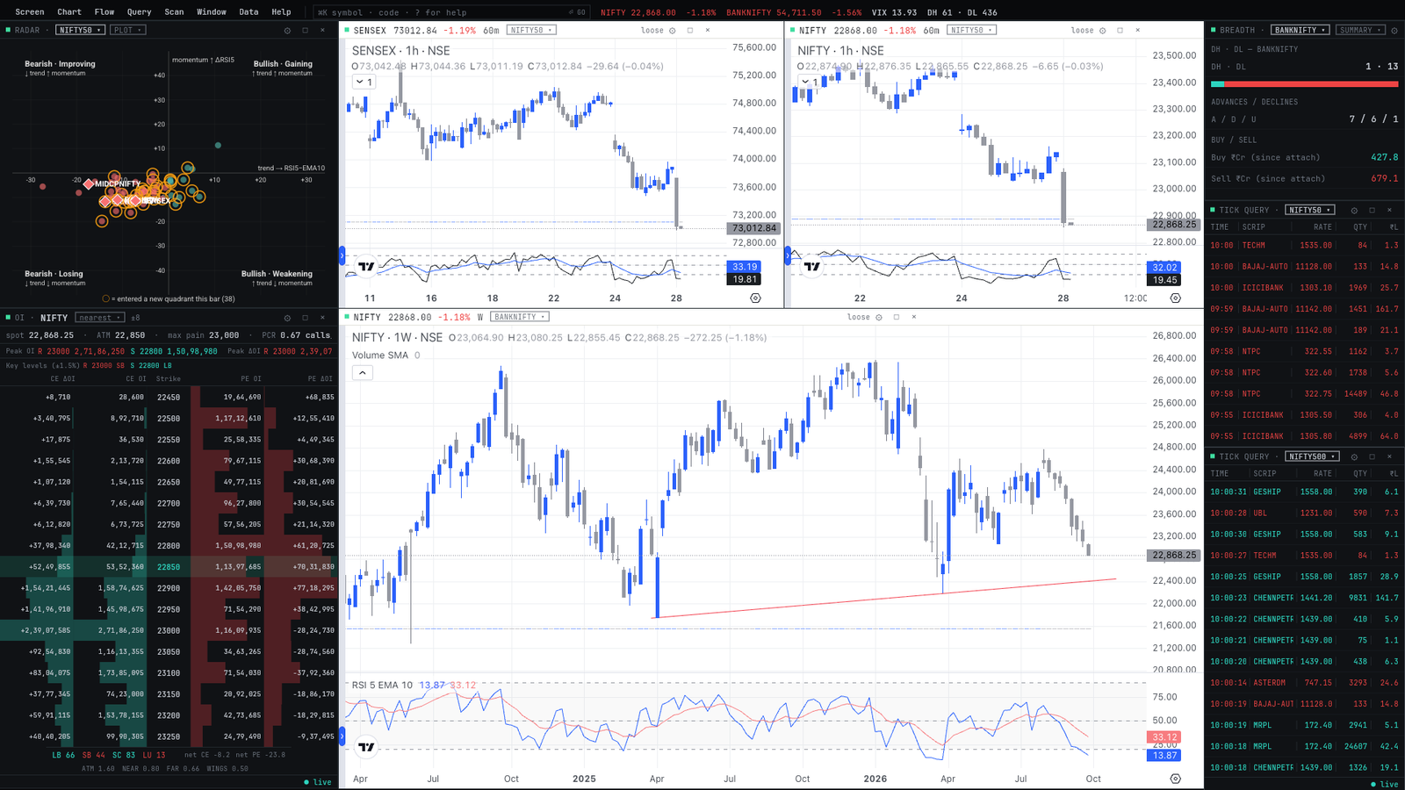Collapse Volume SMA legend on weekly chart
This screenshot has width=1405, height=790.
(x=363, y=373)
